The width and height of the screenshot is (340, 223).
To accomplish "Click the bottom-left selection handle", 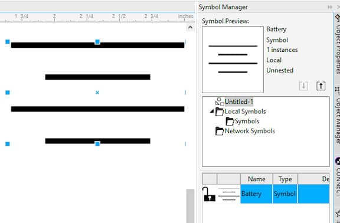I will (8, 144).
